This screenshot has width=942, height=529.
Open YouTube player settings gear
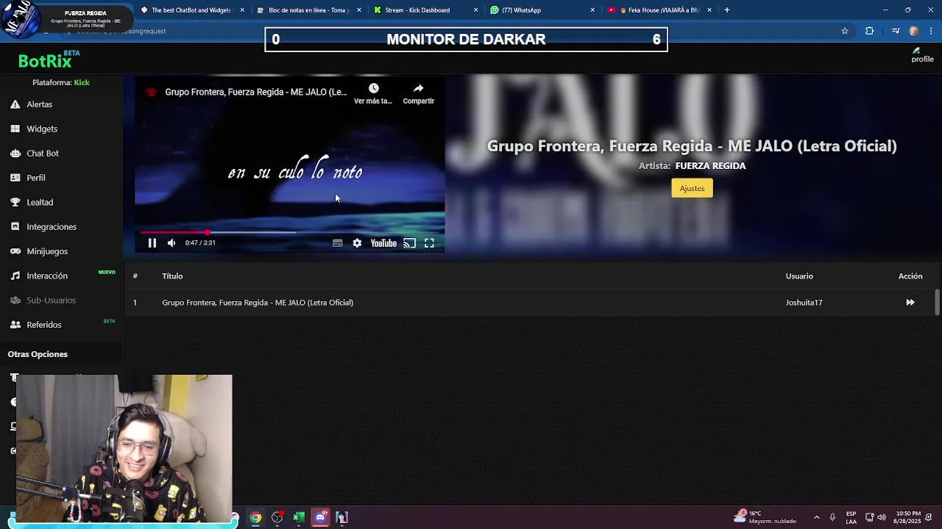(357, 243)
